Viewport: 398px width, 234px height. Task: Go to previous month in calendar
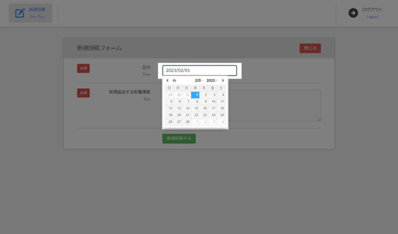(167, 80)
